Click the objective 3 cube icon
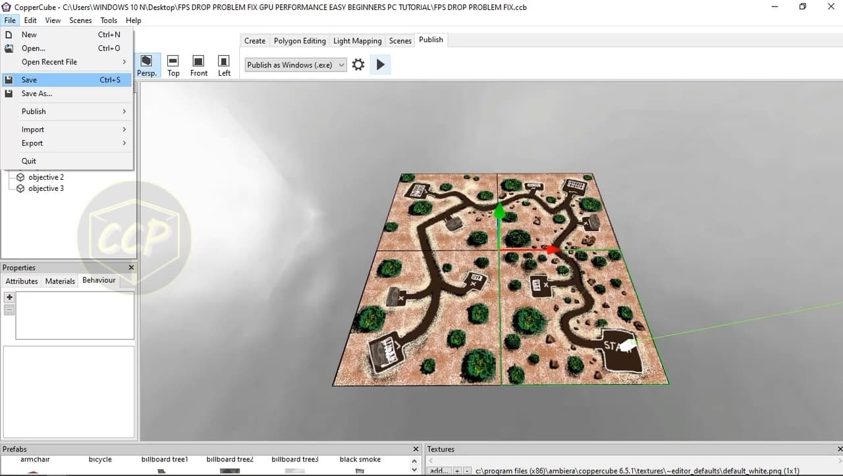843x476 pixels. (x=20, y=188)
